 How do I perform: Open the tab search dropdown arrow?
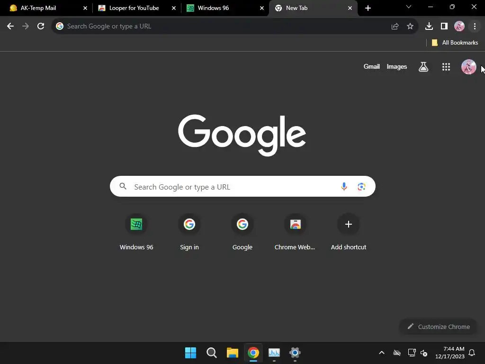click(409, 7)
